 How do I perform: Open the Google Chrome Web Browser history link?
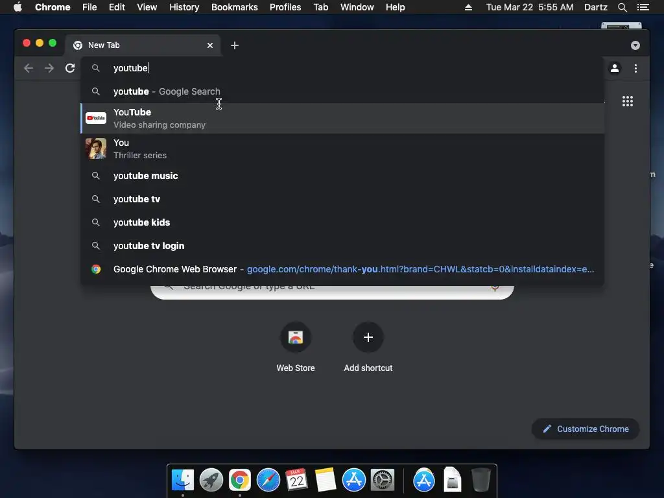click(342, 269)
